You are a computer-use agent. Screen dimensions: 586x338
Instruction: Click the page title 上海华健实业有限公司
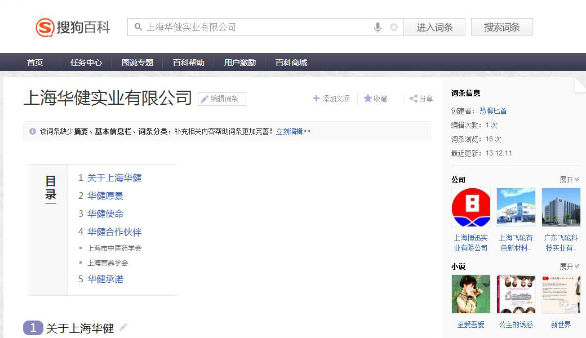pos(108,98)
